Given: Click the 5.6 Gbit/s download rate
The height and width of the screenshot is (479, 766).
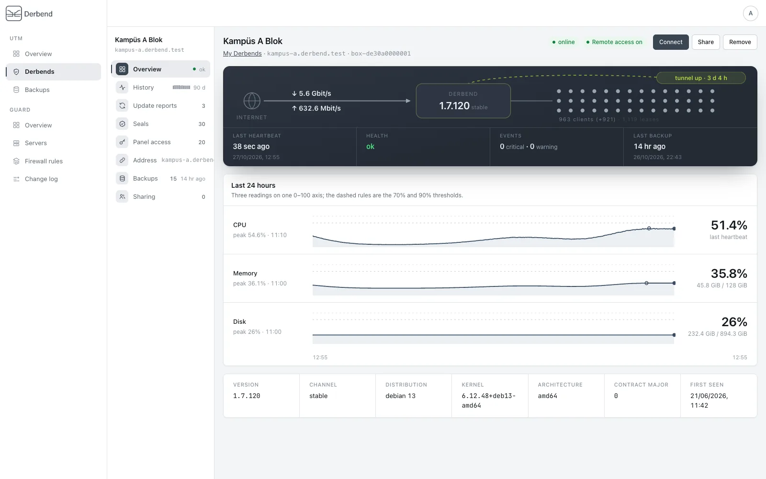Looking at the screenshot, I should point(312,93).
